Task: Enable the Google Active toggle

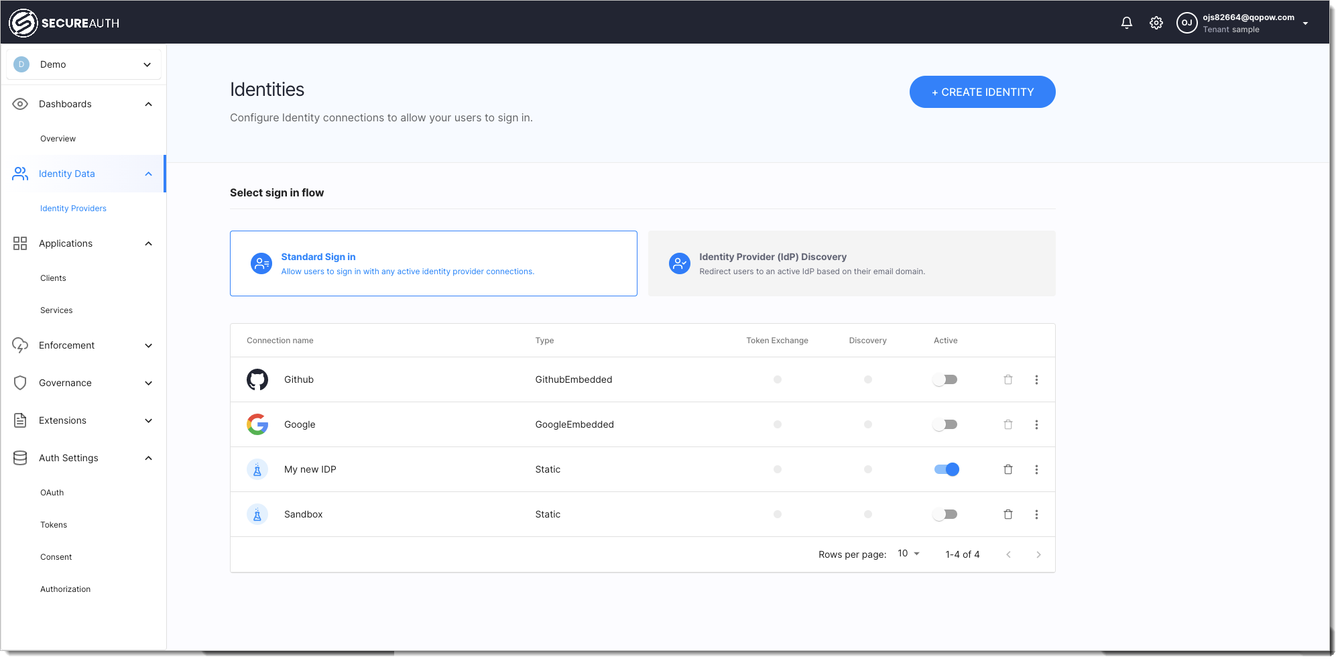Action: click(946, 424)
